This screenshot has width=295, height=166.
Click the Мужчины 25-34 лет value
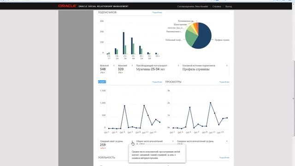pos(150,69)
